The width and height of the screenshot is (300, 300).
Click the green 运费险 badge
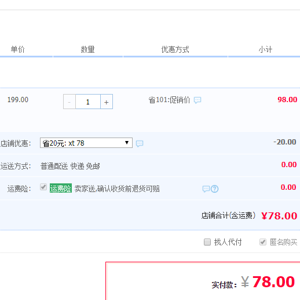[x=61, y=188]
